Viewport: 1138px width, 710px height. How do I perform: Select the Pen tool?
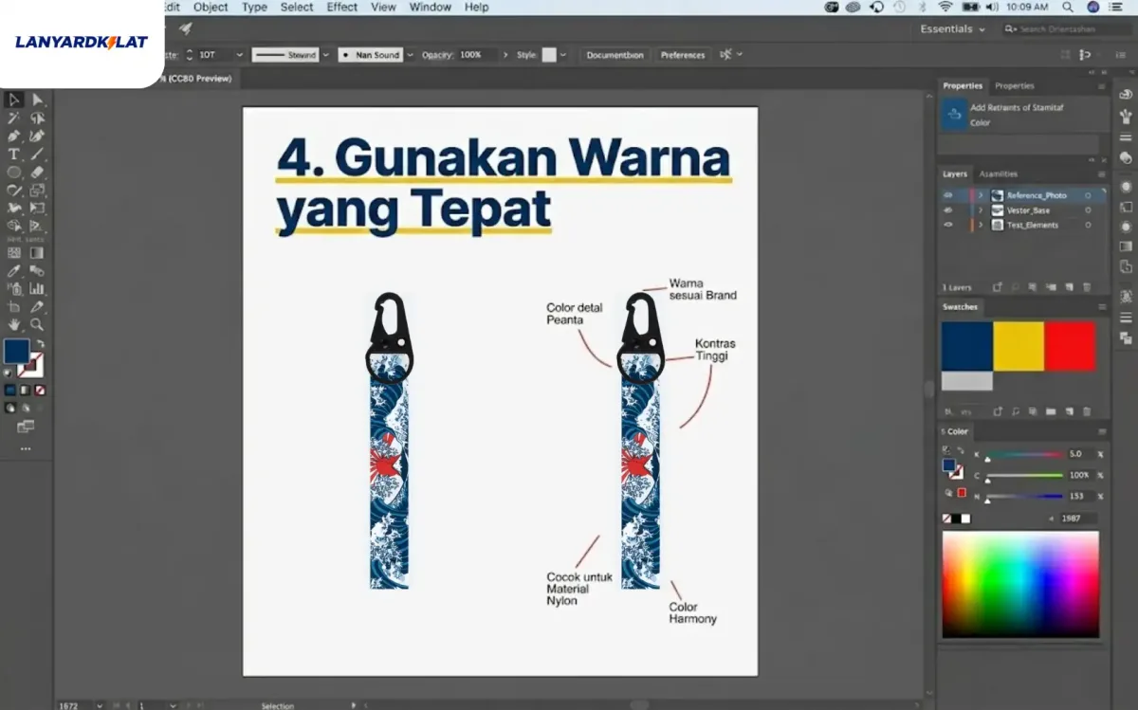point(14,137)
